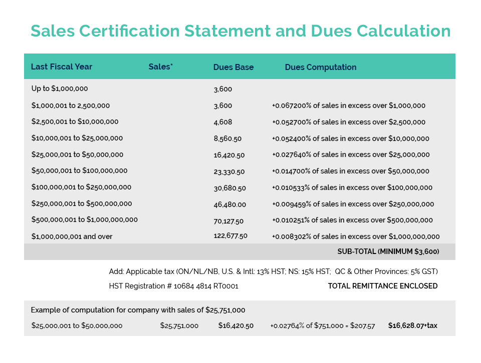Select the Add: Applicable tax line
Viewport: 481px width, 363px height.
click(x=274, y=271)
